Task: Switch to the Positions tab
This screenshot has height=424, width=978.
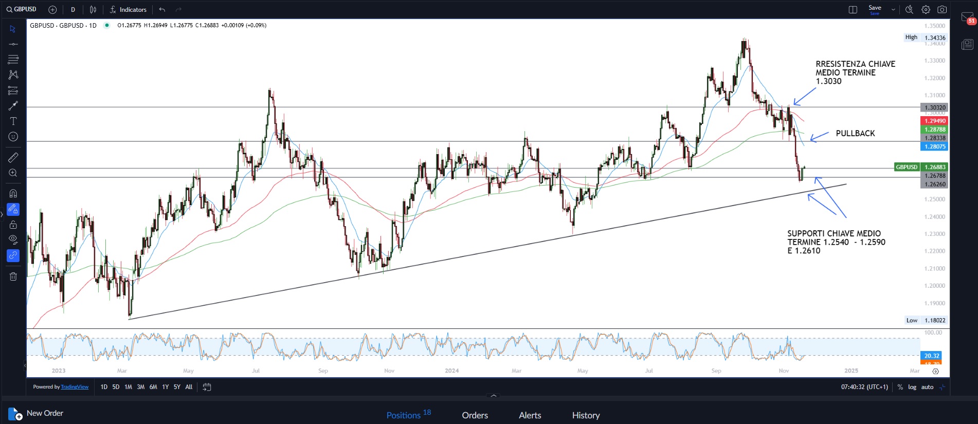Action: [x=404, y=415]
